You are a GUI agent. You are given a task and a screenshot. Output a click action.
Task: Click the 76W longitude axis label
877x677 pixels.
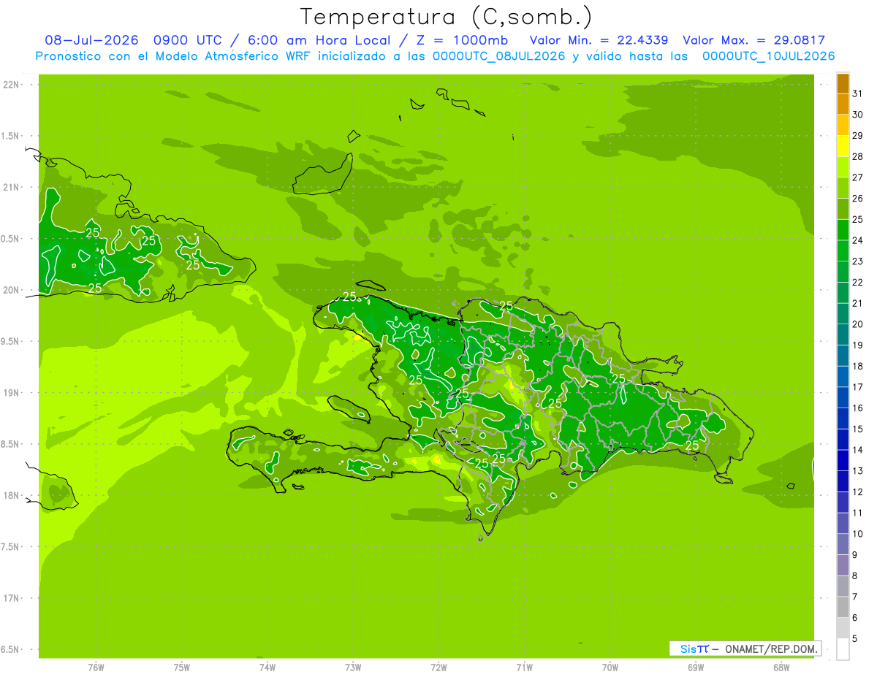pyautogui.click(x=96, y=668)
